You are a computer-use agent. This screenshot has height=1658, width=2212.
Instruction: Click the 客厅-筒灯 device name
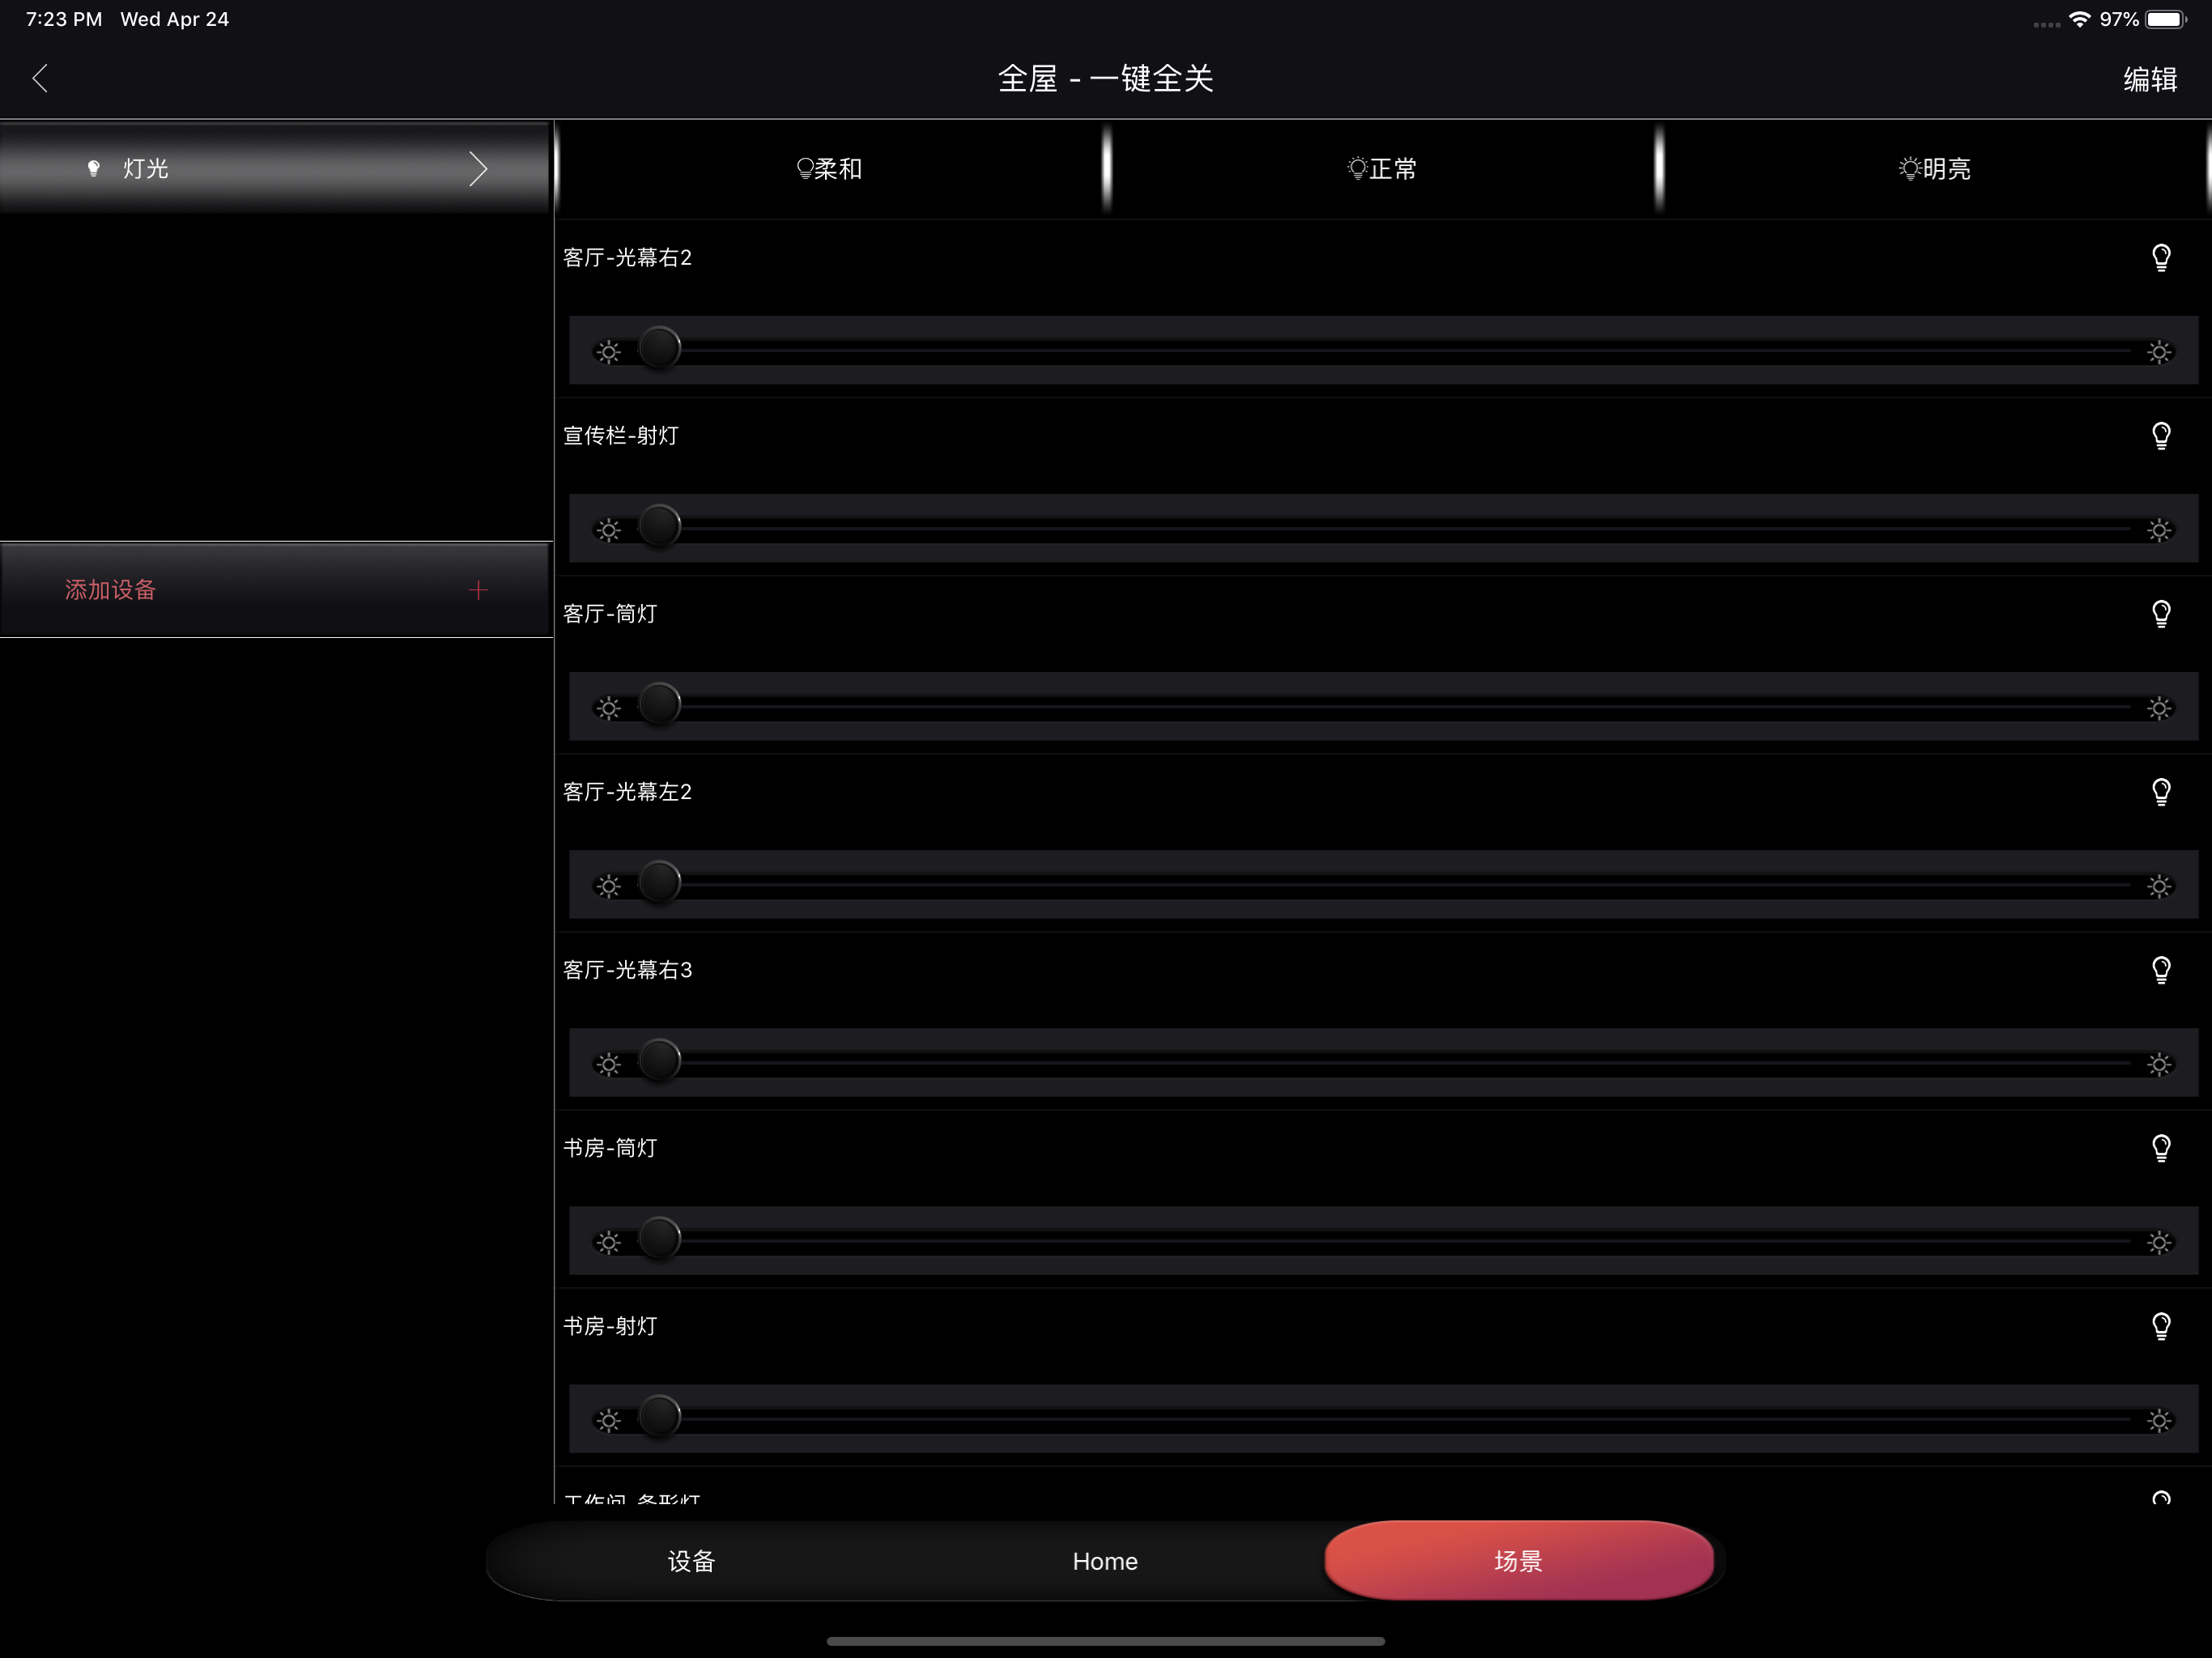(610, 614)
